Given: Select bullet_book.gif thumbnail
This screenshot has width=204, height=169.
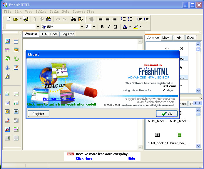Looking at the screenshot, I should click(158, 135).
